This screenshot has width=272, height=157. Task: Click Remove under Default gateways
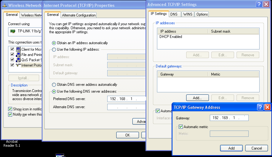(x=248, y=98)
